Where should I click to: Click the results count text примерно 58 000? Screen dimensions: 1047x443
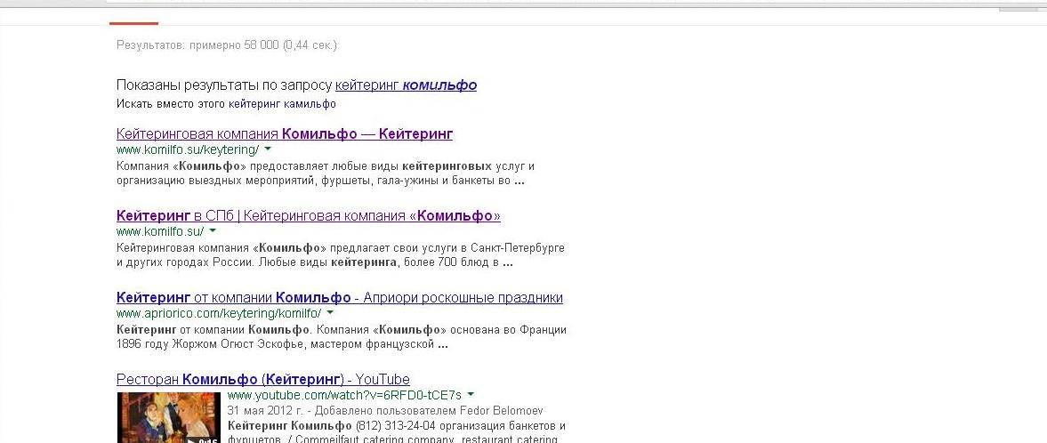tap(226, 45)
